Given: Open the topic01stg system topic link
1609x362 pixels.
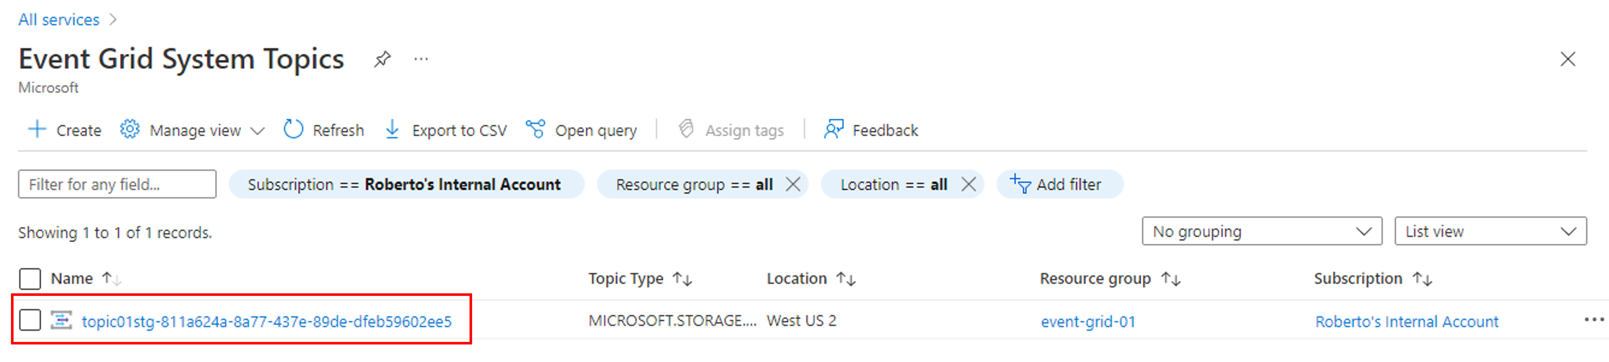Looking at the screenshot, I should [268, 321].
